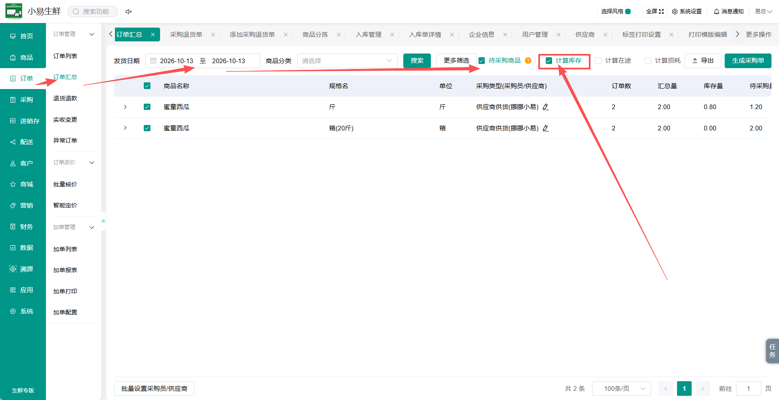Toggle the 计算库存 checkbox
Image resolution: width=779 pixels, height=400 pixels.
(549, 61)
